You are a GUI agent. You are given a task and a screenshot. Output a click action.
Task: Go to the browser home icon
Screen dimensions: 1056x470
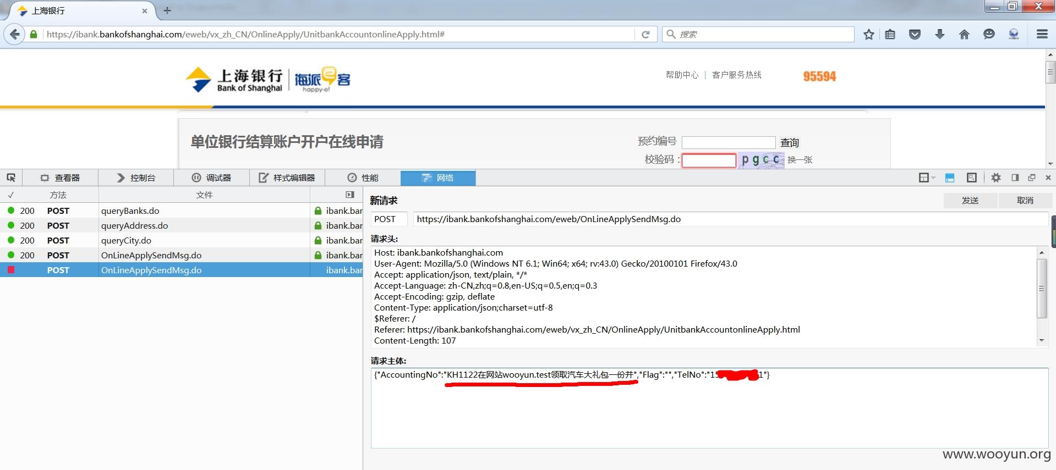click(x=964, y=34)
